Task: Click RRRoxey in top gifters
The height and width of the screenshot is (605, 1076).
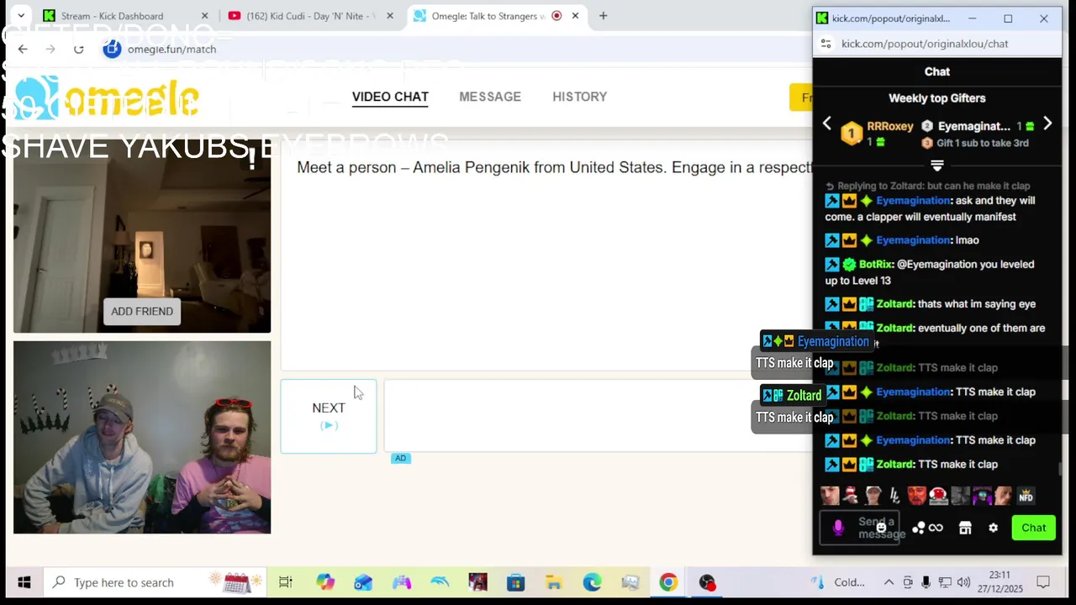Action: click(x=889, y=126)
